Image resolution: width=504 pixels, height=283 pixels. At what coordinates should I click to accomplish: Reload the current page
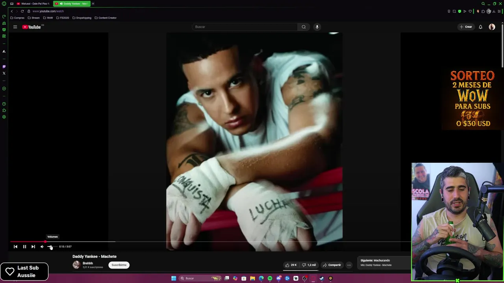(x=22, y=11)
